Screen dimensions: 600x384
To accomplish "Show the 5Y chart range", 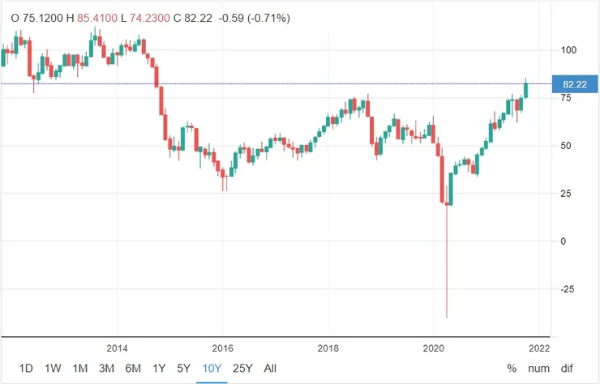I will coord(184,368).
